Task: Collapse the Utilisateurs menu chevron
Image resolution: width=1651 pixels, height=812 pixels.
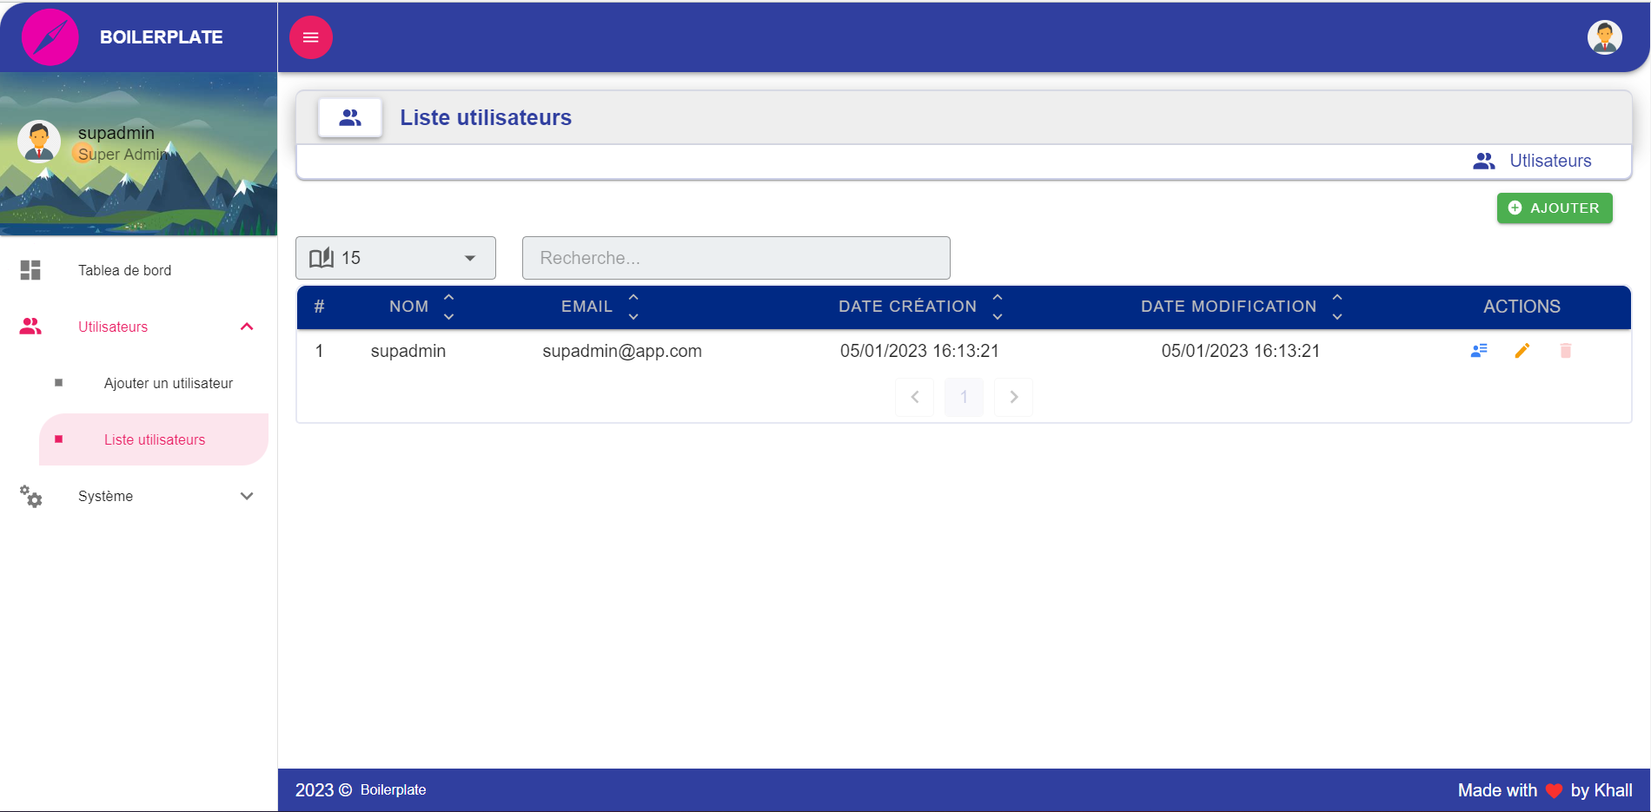Action: [x=247, y=327]
